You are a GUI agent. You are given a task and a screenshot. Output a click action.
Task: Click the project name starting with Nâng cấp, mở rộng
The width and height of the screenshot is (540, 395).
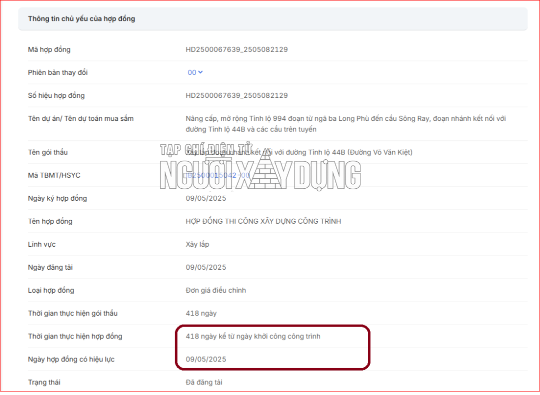[346, 124]
